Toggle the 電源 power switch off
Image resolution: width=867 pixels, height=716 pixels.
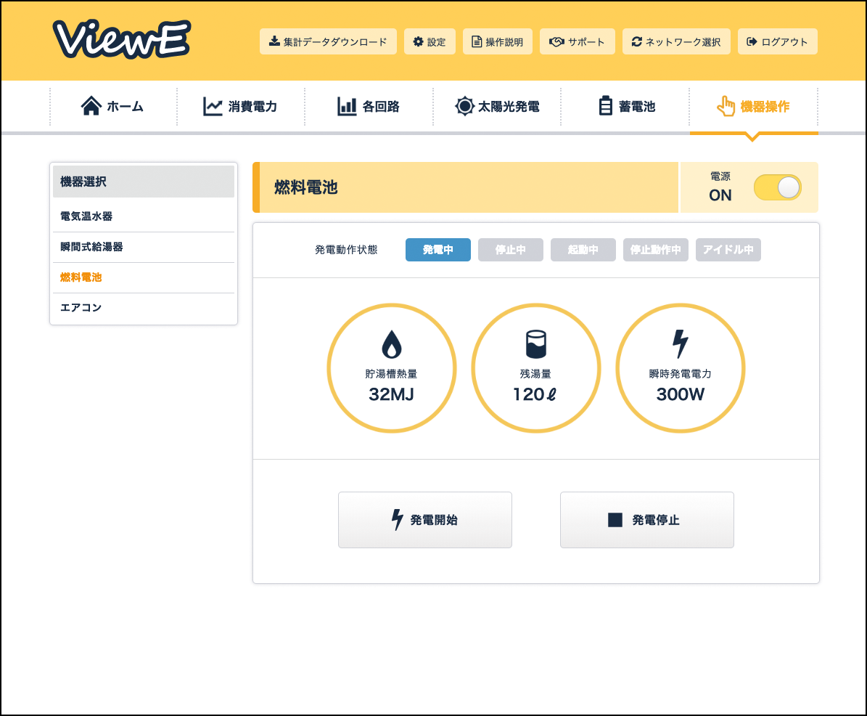tap(778, 187)
